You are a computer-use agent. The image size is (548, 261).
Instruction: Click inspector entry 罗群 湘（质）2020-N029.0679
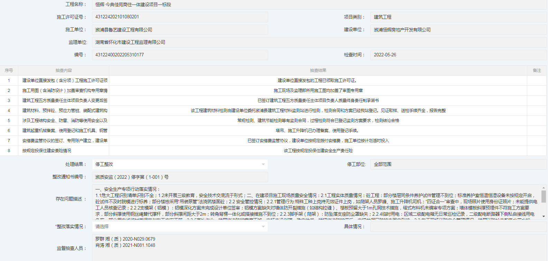pyautogui.click(x=125, y=239)
